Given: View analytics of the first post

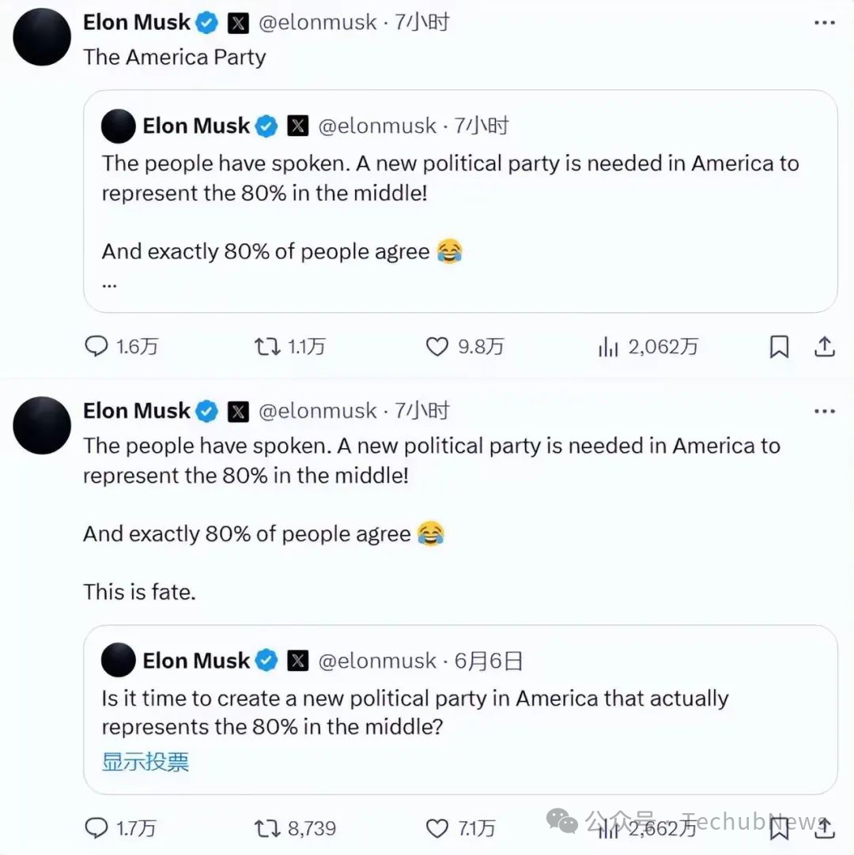Looking at the screenshot, I should point(608,347).
